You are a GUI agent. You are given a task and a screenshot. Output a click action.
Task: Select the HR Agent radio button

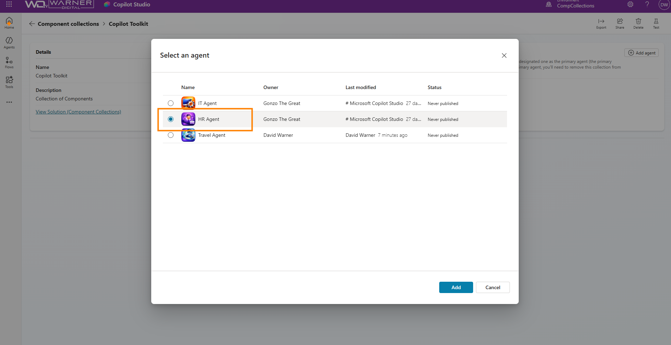[x=171, y=119]
